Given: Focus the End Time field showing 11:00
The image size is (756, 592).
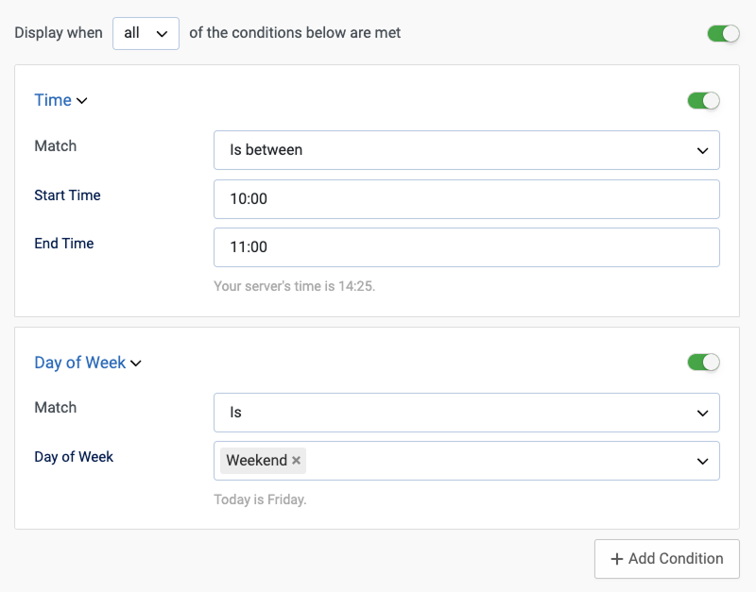Looking at the screenshot, I should tap(466, 247).
